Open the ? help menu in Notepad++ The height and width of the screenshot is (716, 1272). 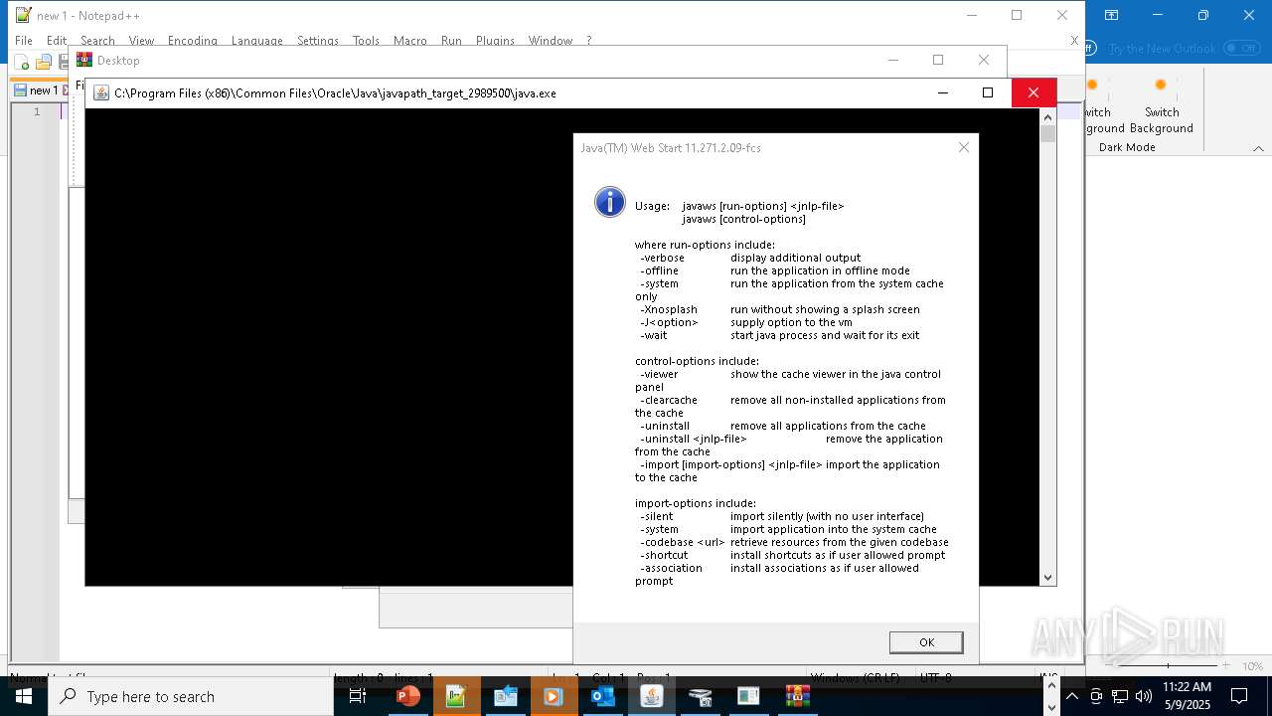588,41
